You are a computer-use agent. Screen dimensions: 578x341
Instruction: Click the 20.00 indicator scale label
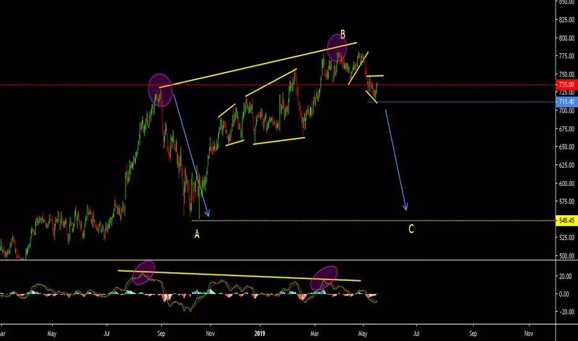point(566,276)
